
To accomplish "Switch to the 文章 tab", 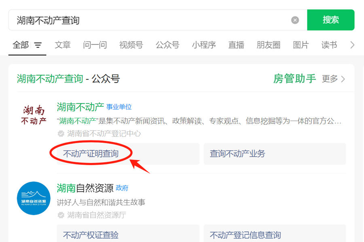I will pyautogui.click(x=63, y=45).
